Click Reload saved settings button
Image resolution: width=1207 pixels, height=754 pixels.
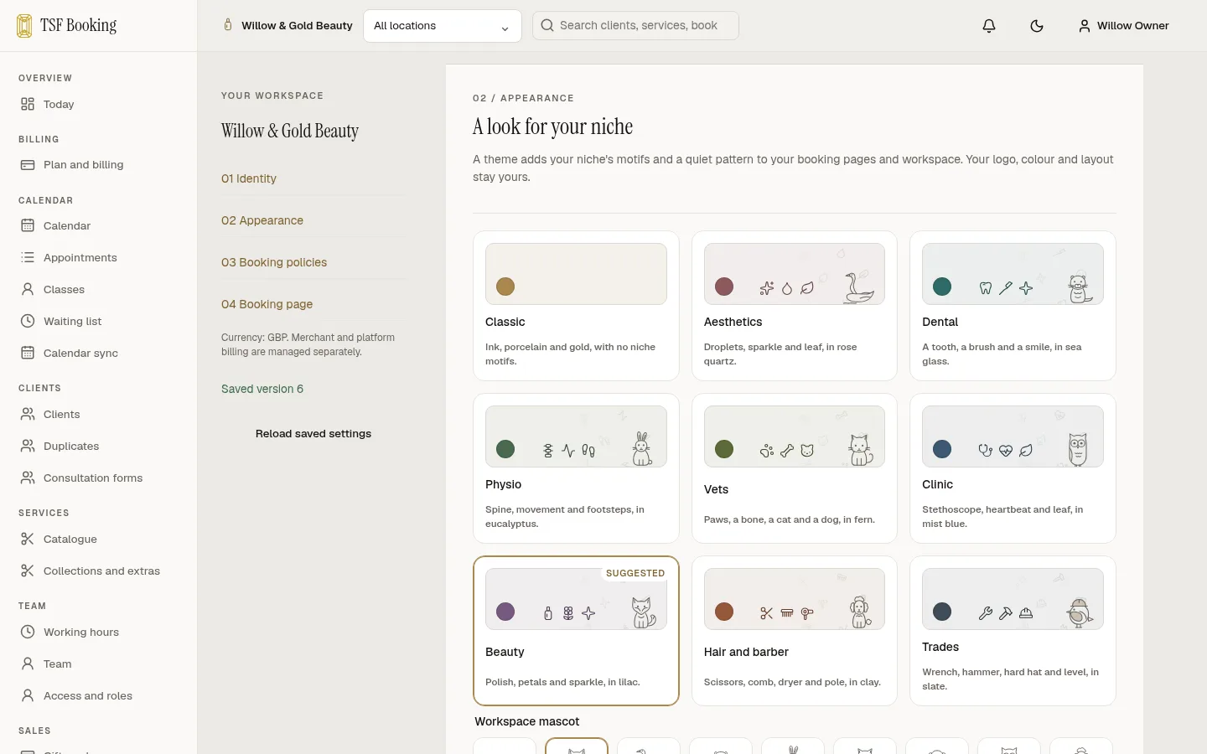313,433
